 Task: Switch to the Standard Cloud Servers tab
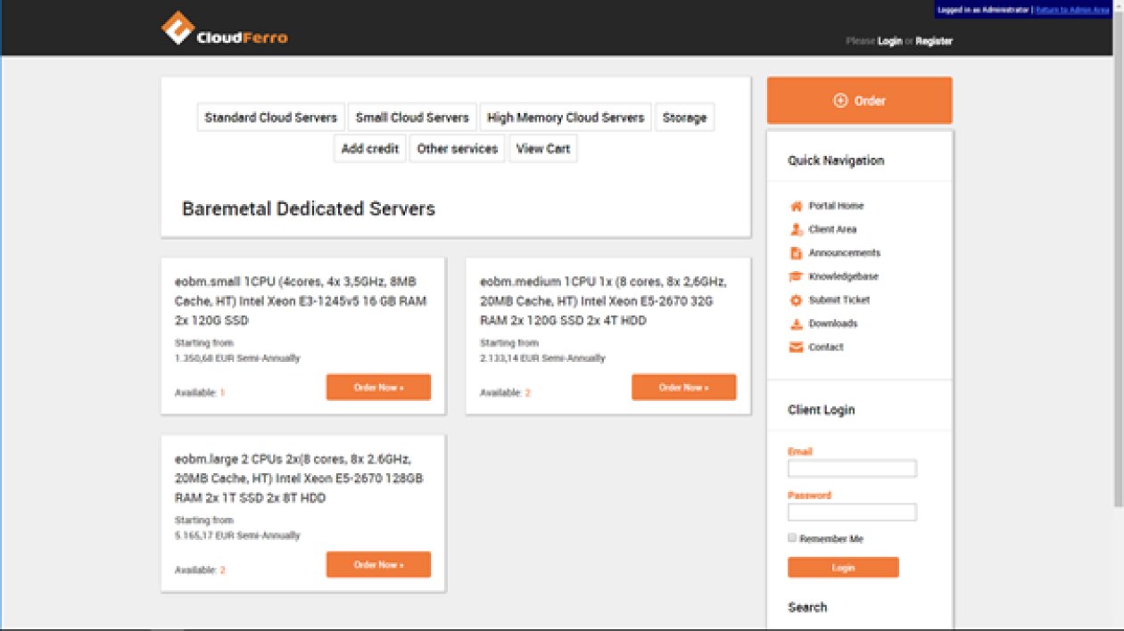pyautogui.click(x=270, y=117)
